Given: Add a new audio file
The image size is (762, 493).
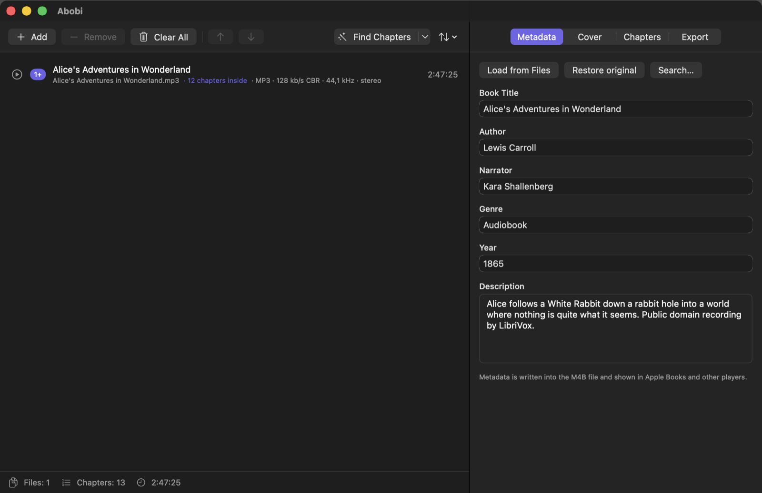Looking at the screenshot, I should 32,37.
